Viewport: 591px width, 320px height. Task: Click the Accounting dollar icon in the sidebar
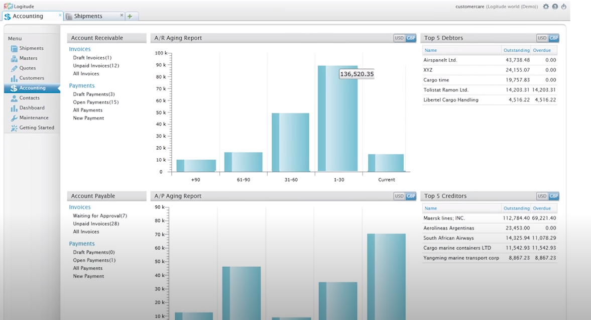[14, 88]
